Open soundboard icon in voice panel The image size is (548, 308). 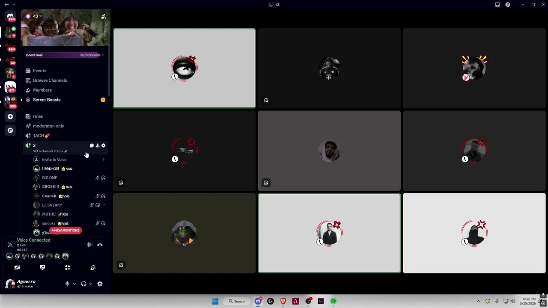click(x=93, y=267)
